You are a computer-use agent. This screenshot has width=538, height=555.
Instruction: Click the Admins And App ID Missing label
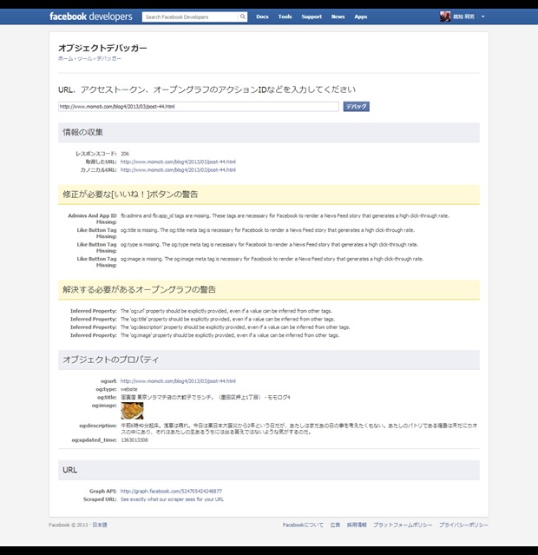[x=92, y=219]
